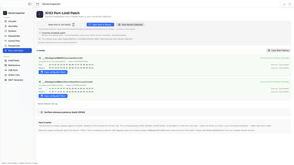Copy config.plist patch for createPortsEv

point(53,72)
